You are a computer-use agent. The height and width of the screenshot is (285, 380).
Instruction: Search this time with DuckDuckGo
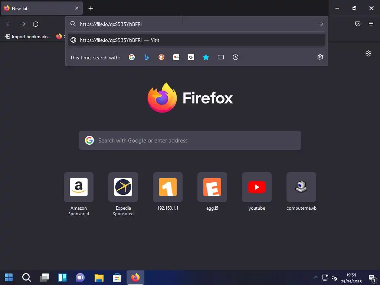click(x=161, y=57)
